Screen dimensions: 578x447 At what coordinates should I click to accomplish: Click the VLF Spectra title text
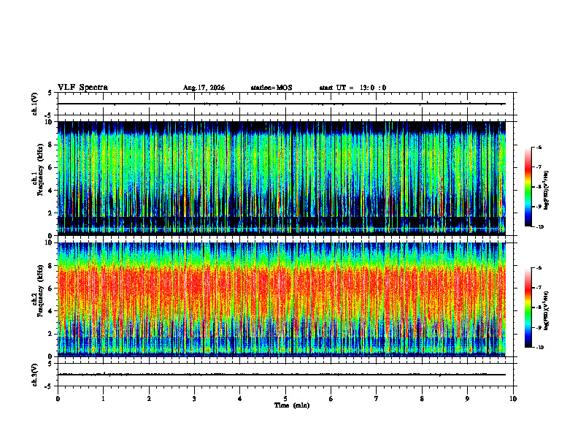pos(82,88)
